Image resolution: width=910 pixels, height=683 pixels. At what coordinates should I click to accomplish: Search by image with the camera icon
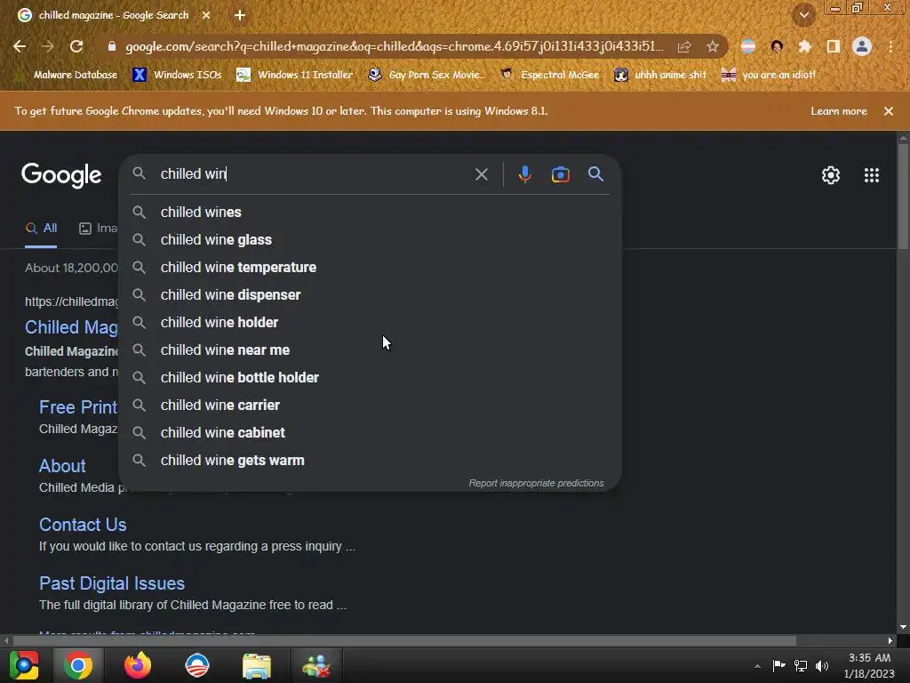[560, 174]
